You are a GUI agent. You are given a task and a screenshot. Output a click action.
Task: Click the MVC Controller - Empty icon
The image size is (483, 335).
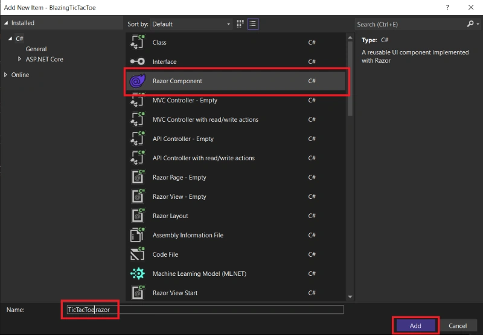coord(138,100)
